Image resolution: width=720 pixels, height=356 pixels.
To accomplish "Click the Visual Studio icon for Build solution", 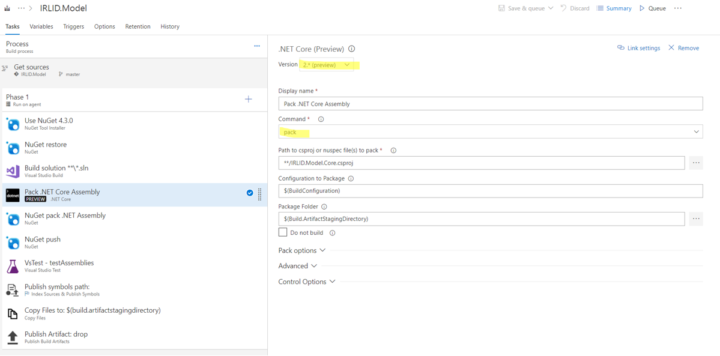I will [13, 172].
